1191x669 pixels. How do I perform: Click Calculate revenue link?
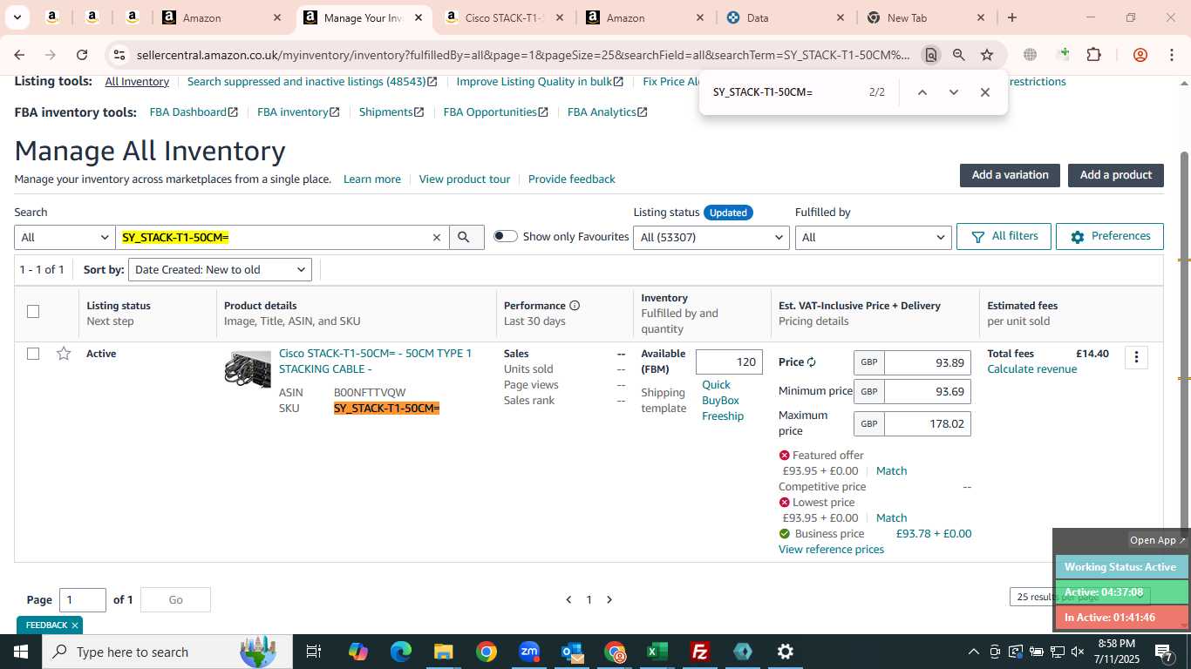(x=1031, y=369)
